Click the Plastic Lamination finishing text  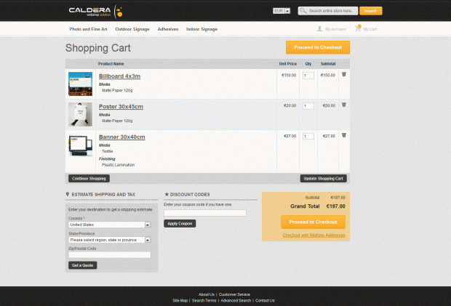tap(119, 165)
